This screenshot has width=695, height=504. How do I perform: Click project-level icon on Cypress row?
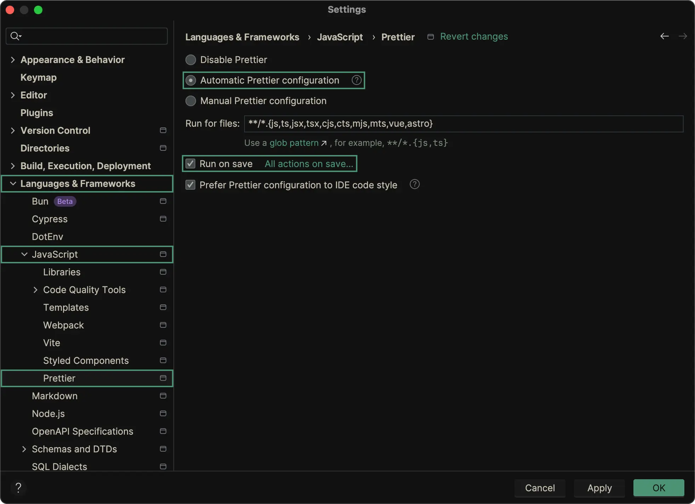[163, 219]
